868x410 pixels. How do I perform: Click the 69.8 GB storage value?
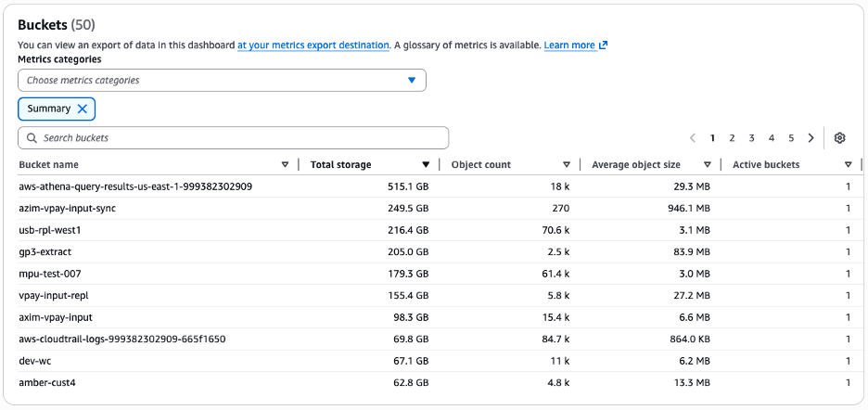point(410,340)
